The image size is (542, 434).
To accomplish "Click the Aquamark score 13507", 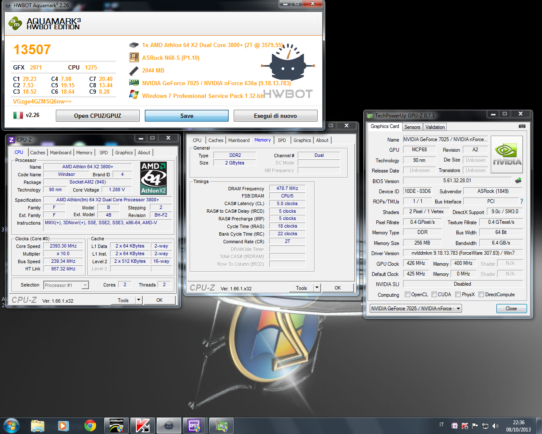I will point(32,50).
